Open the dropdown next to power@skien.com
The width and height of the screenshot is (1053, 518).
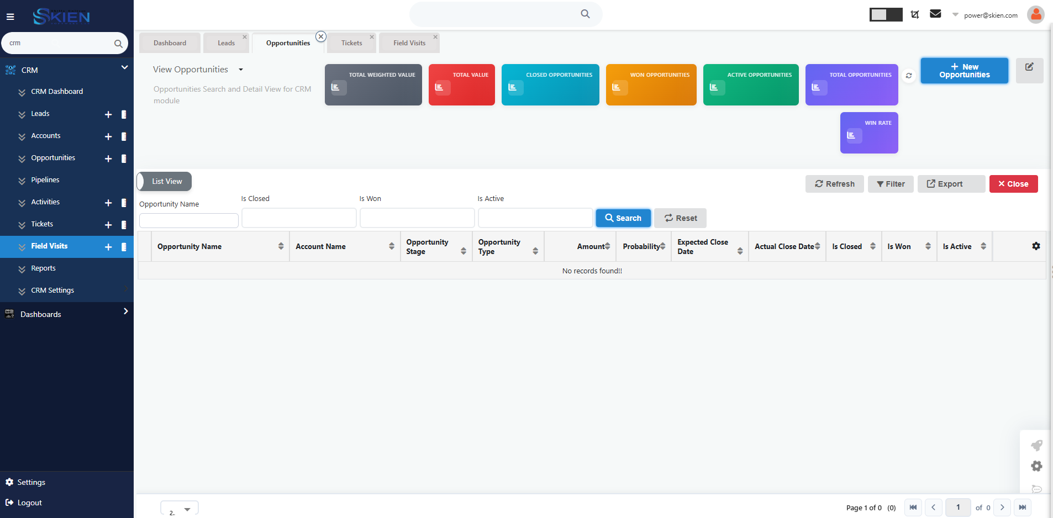coord(954,15)
